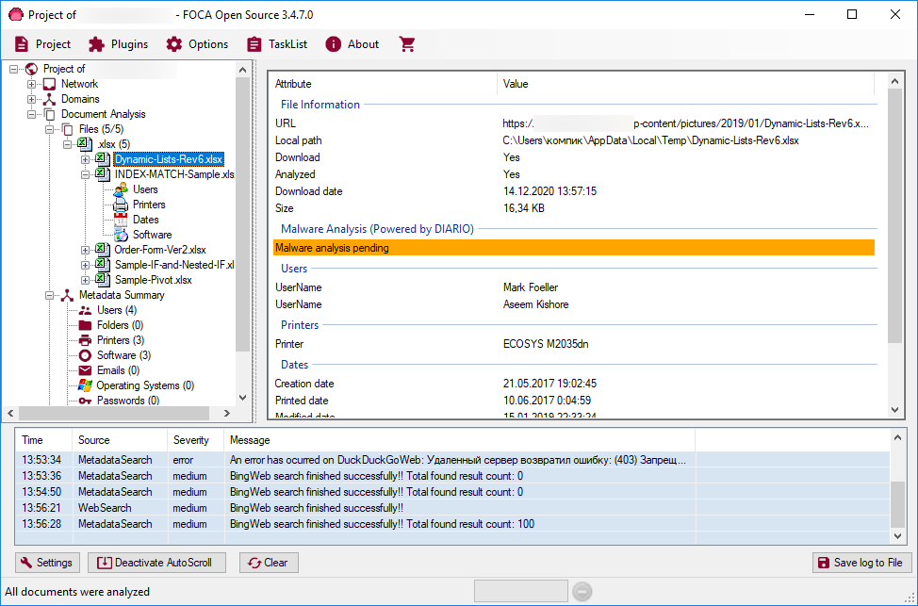The width and height of the screenshot is (918, 606).
Task: Open the shopping cart icon in the menu bar
Action: click(x=407, y=44)
